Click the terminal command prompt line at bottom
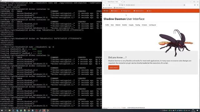 (x=15, y=108)
